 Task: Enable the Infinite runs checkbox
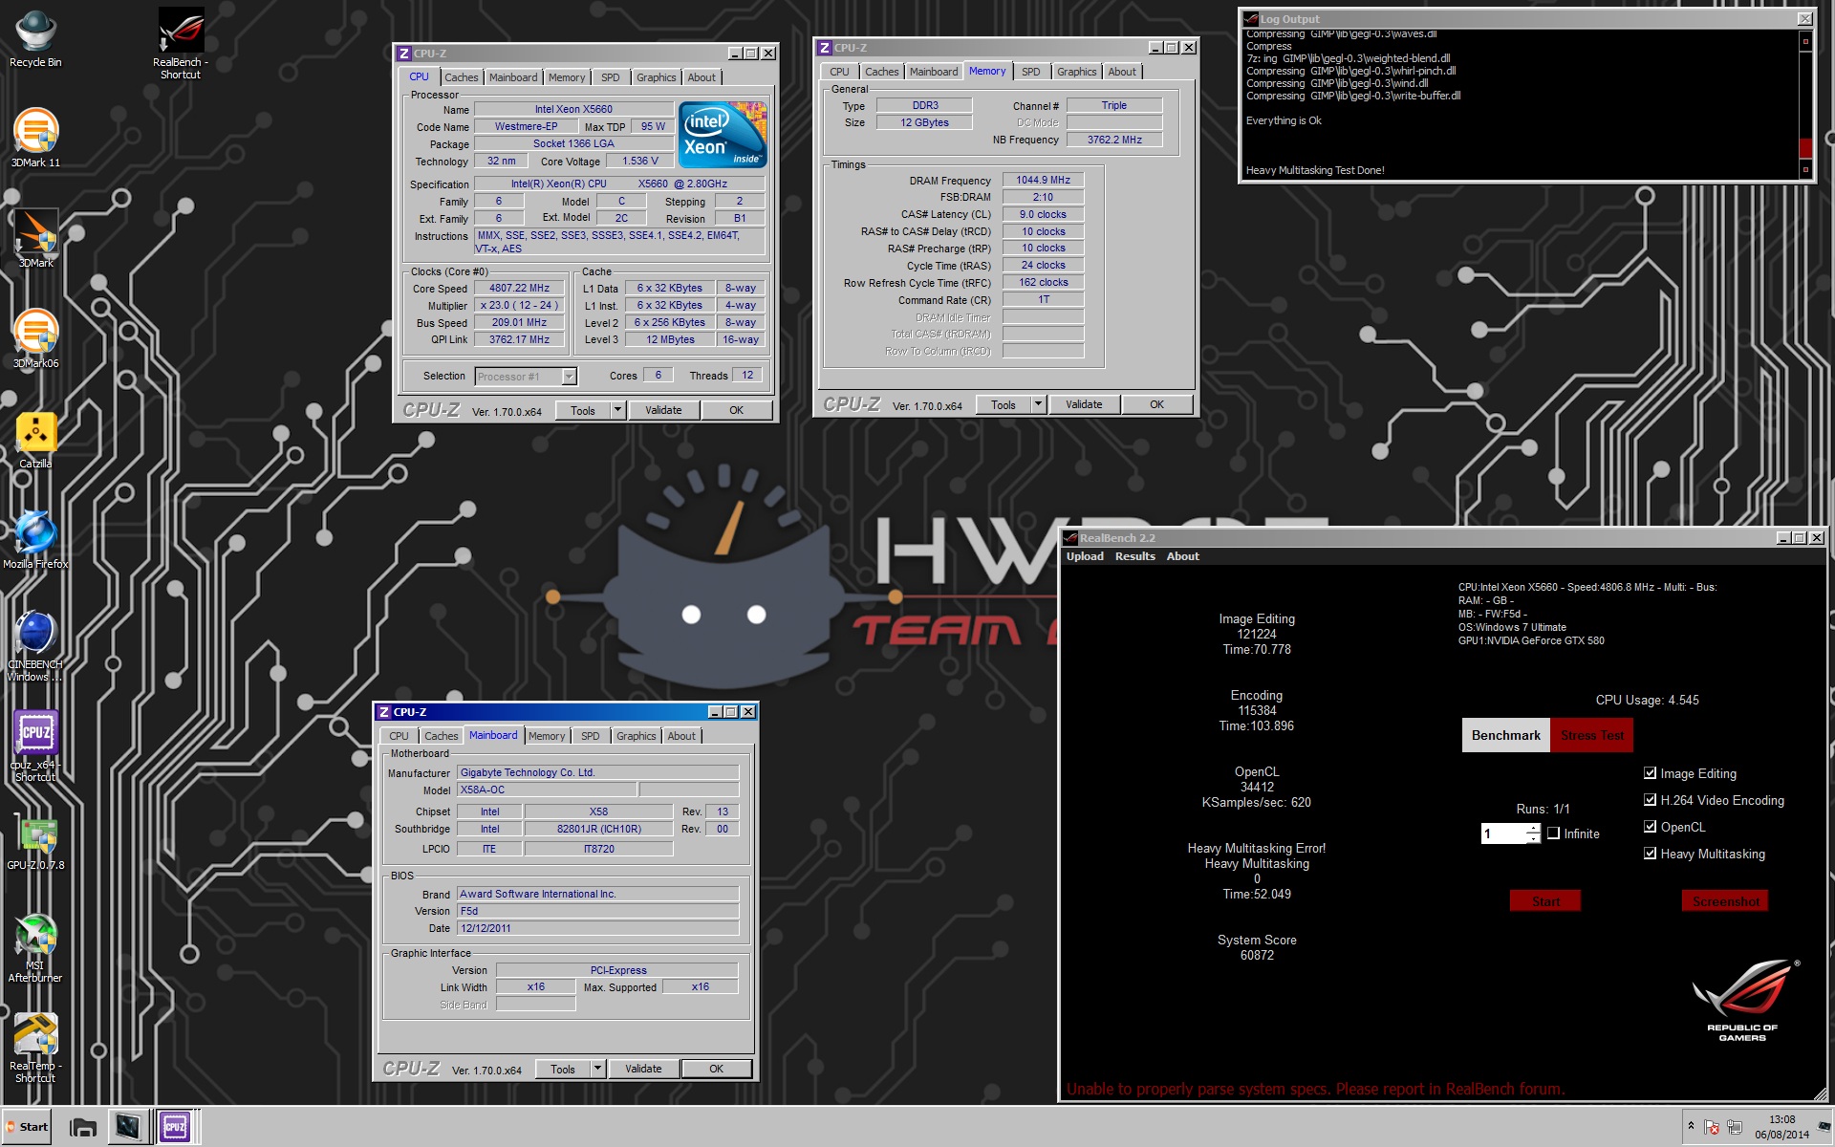click(x=1553, y=833)
